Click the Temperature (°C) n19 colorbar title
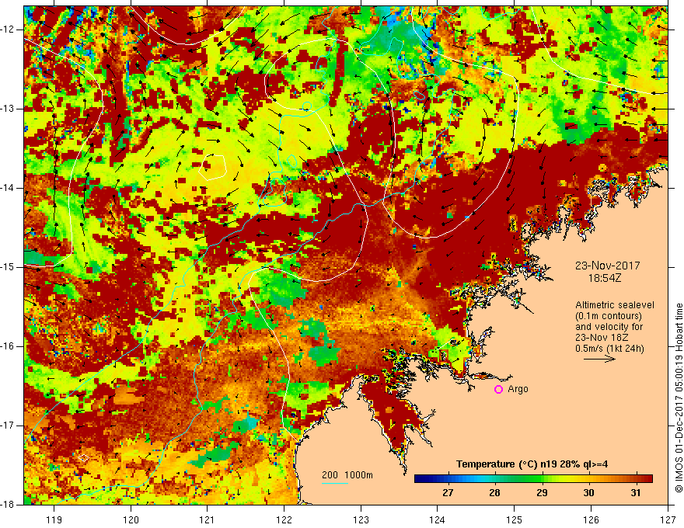 (x=532, y=464)
